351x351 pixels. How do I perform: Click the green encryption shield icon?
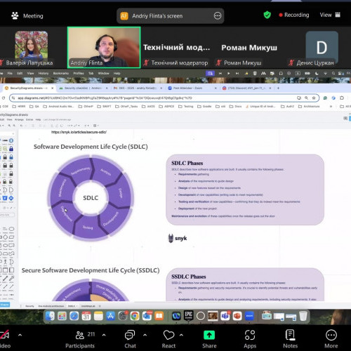[267, 15]
